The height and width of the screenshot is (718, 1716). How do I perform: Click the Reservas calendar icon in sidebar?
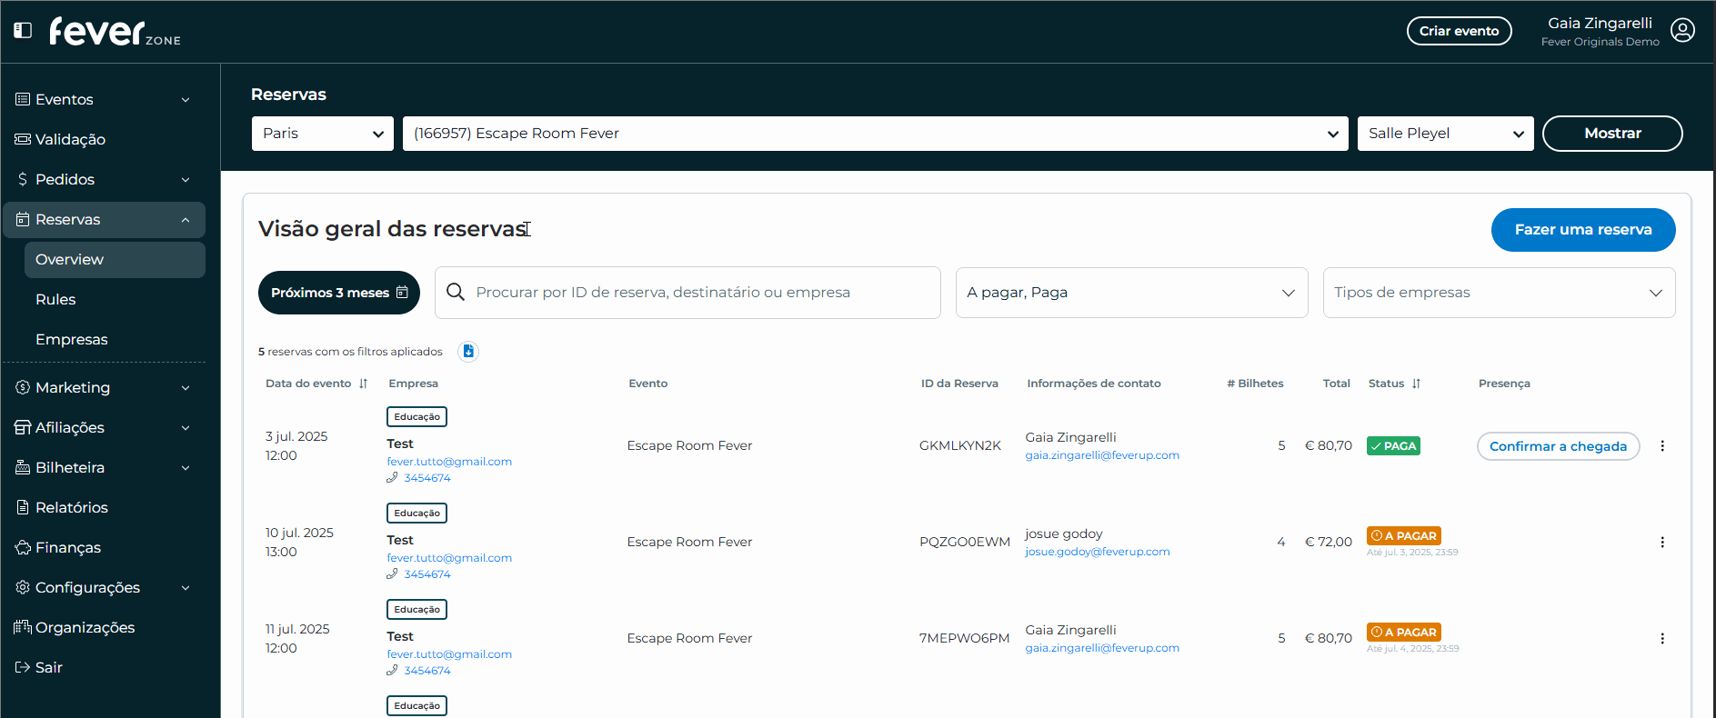coord(23,219)
